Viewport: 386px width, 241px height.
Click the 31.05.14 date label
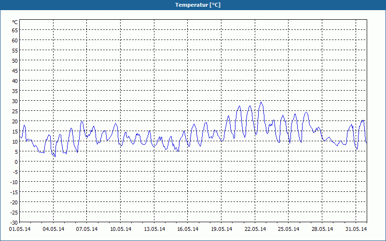tap(356, 229)
